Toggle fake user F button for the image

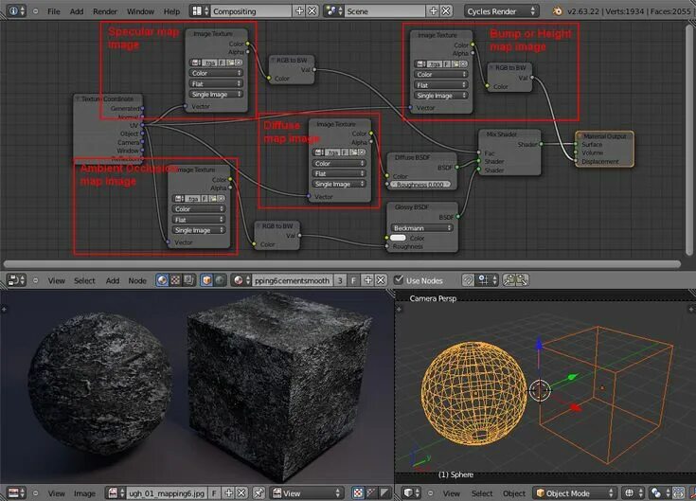pos(214,493)
